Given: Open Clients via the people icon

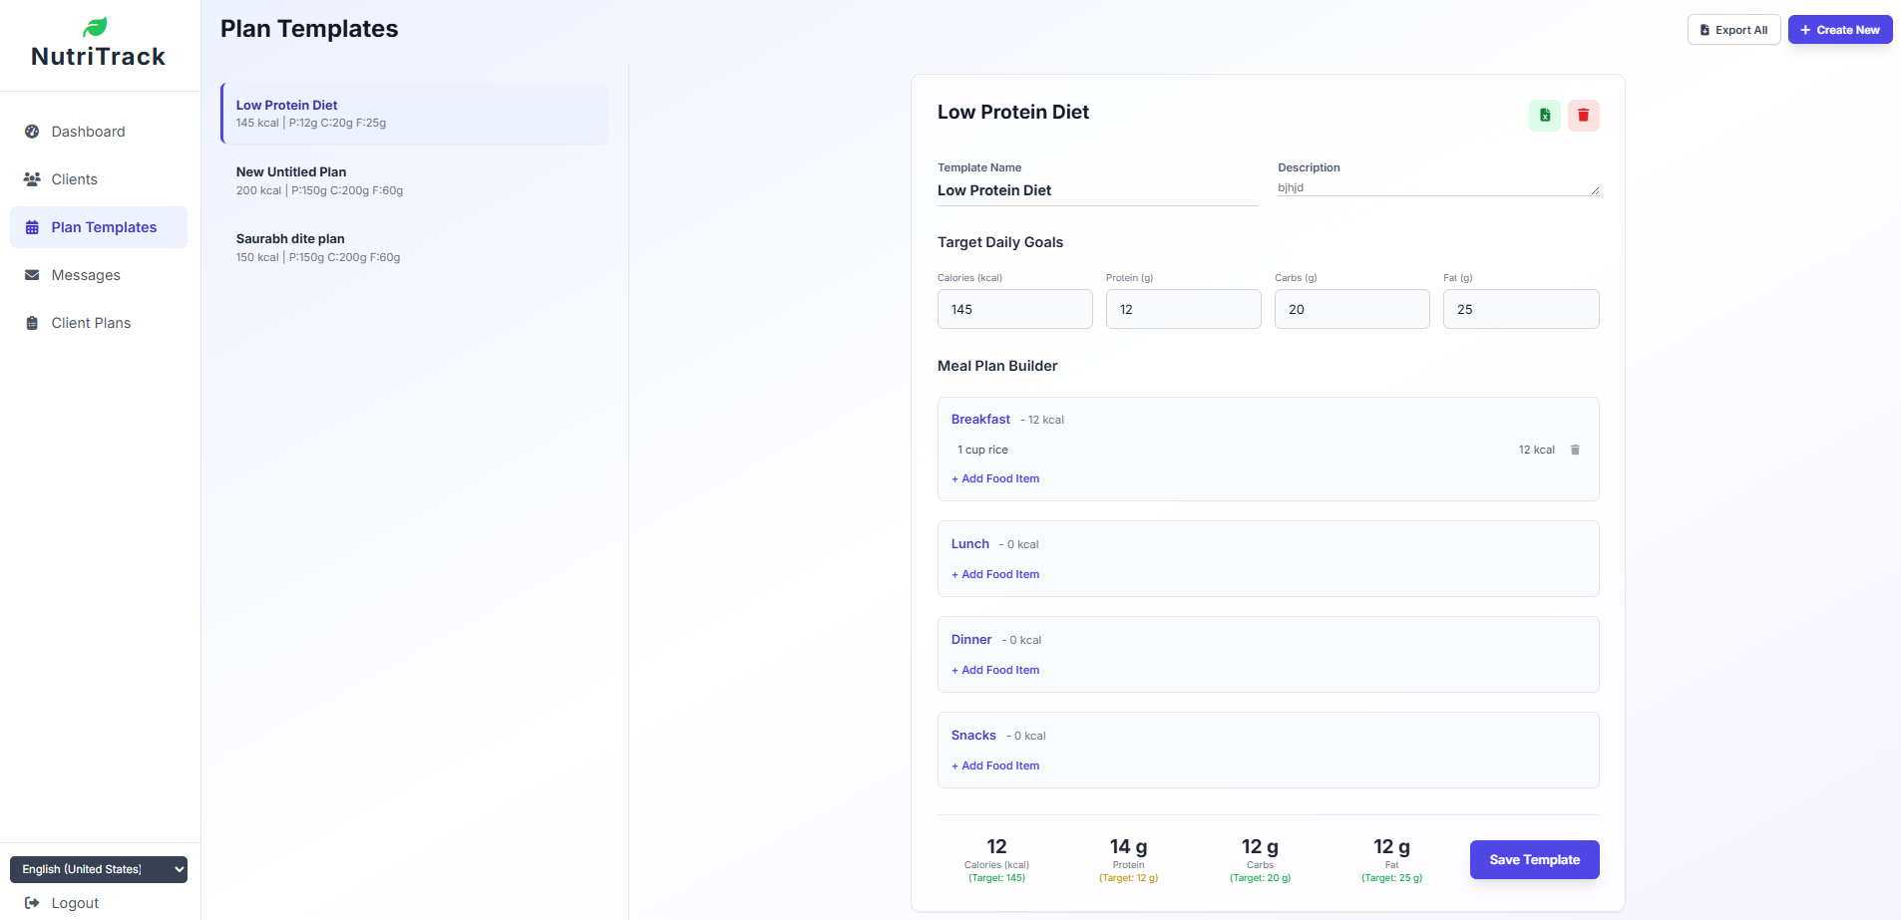Looking at the screenshot, I should 31,178.
